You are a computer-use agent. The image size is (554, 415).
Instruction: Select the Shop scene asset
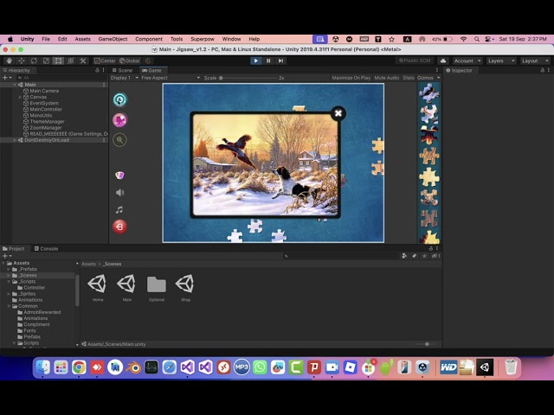click(x=185, y=287)
